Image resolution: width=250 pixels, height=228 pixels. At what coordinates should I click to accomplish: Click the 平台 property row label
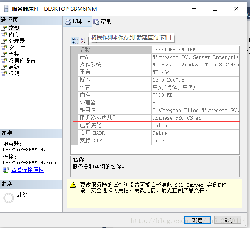85,72
